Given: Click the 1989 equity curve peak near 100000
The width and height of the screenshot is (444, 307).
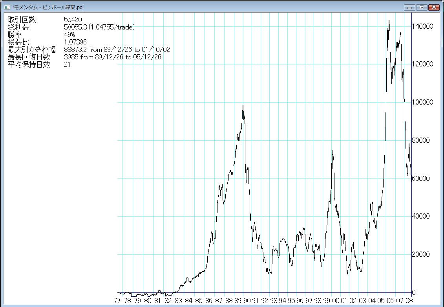Looking at the screenshot, I should click(243, 106).
